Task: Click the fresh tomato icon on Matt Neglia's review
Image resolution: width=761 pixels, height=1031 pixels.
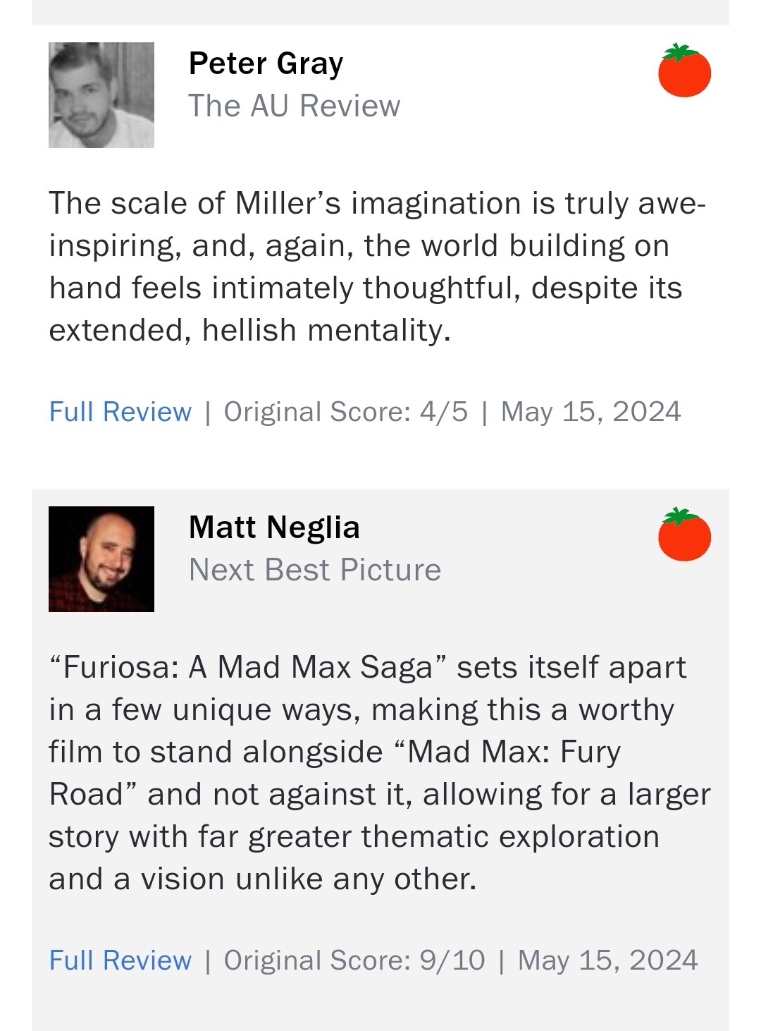Action: point(684,535)
